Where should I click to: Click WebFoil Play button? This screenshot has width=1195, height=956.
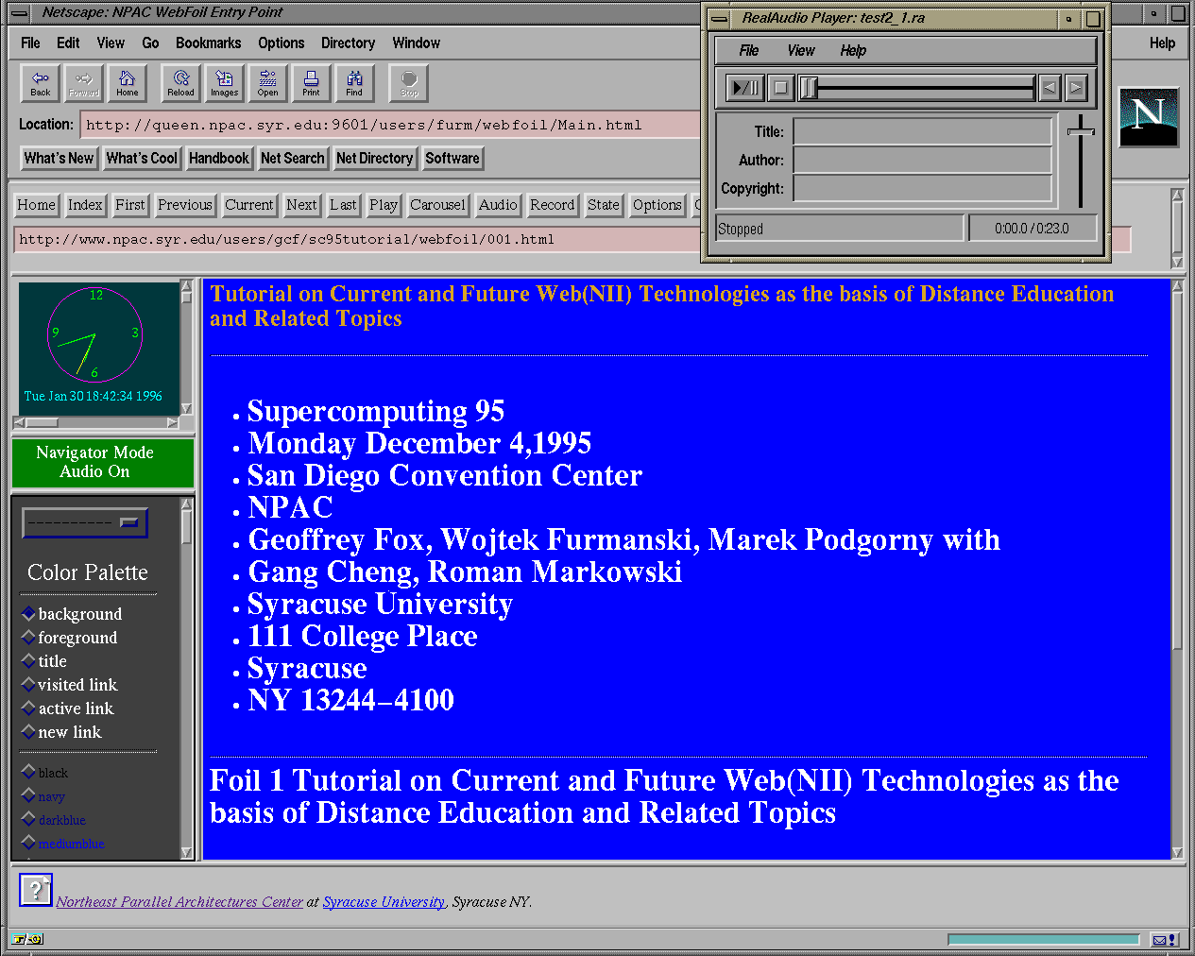(384, 205)
